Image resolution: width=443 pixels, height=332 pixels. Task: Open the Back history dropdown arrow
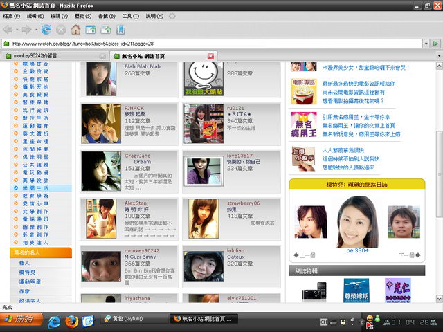(17, 29)
